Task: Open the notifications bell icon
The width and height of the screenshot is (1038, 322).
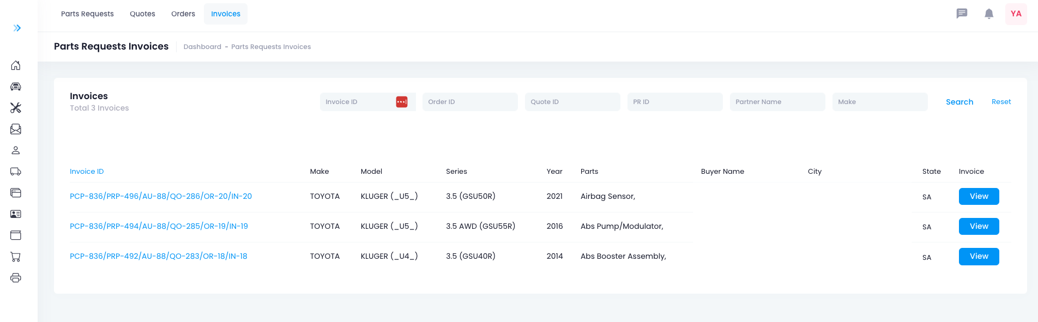Action: 989,14
